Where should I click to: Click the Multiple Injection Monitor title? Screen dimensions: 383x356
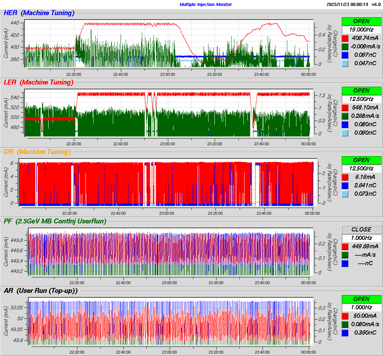pyautogui.click(x=206, y=5)
